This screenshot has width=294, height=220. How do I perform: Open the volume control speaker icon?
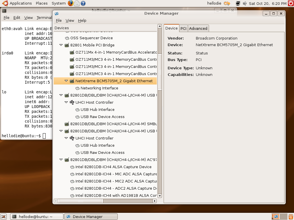(245, 3)
